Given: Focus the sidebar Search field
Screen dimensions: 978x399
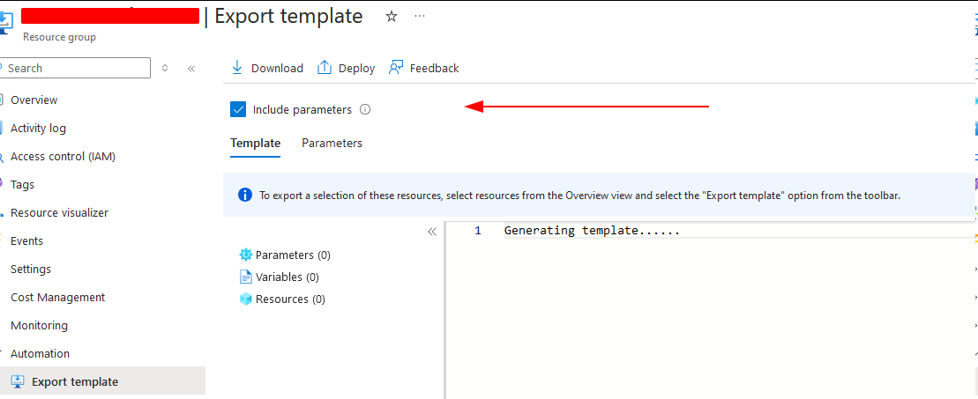Looking at the screenshot, I should pyautogui.click(x=75, y=68).
